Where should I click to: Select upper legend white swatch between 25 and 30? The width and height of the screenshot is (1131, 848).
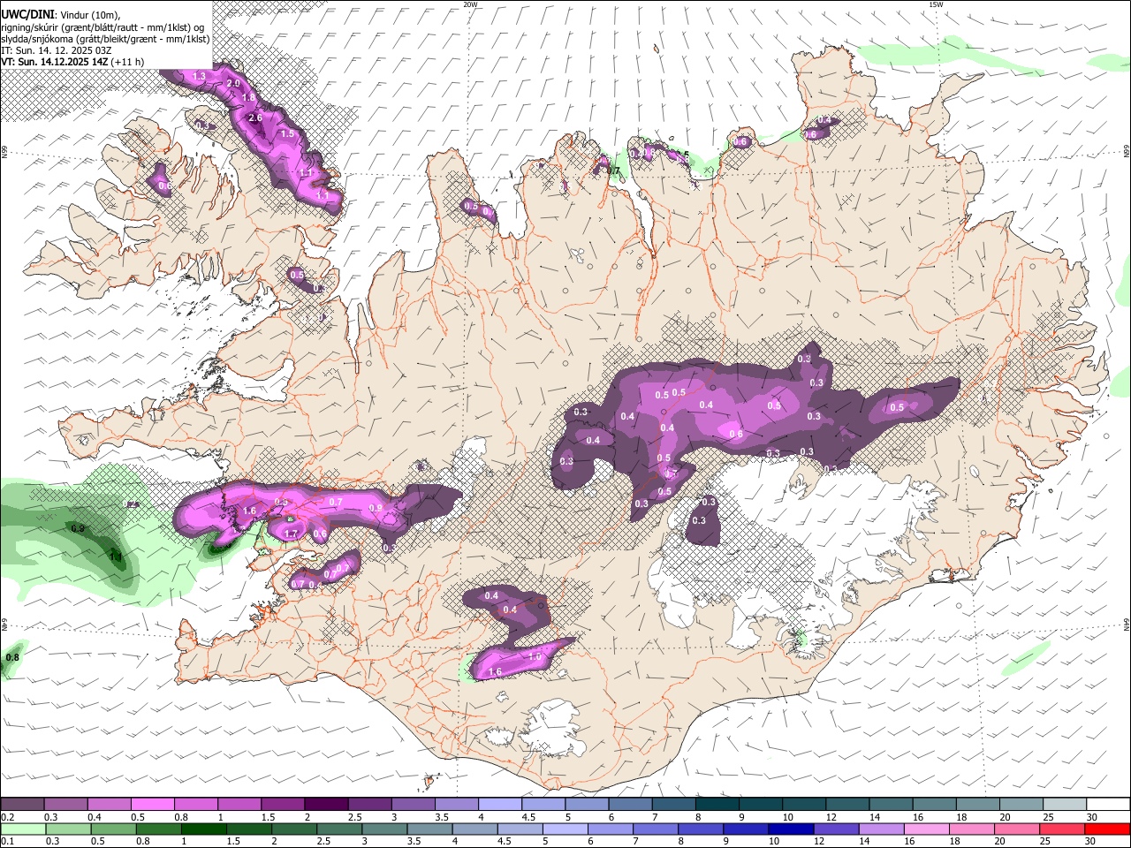tap(1065, 804)
